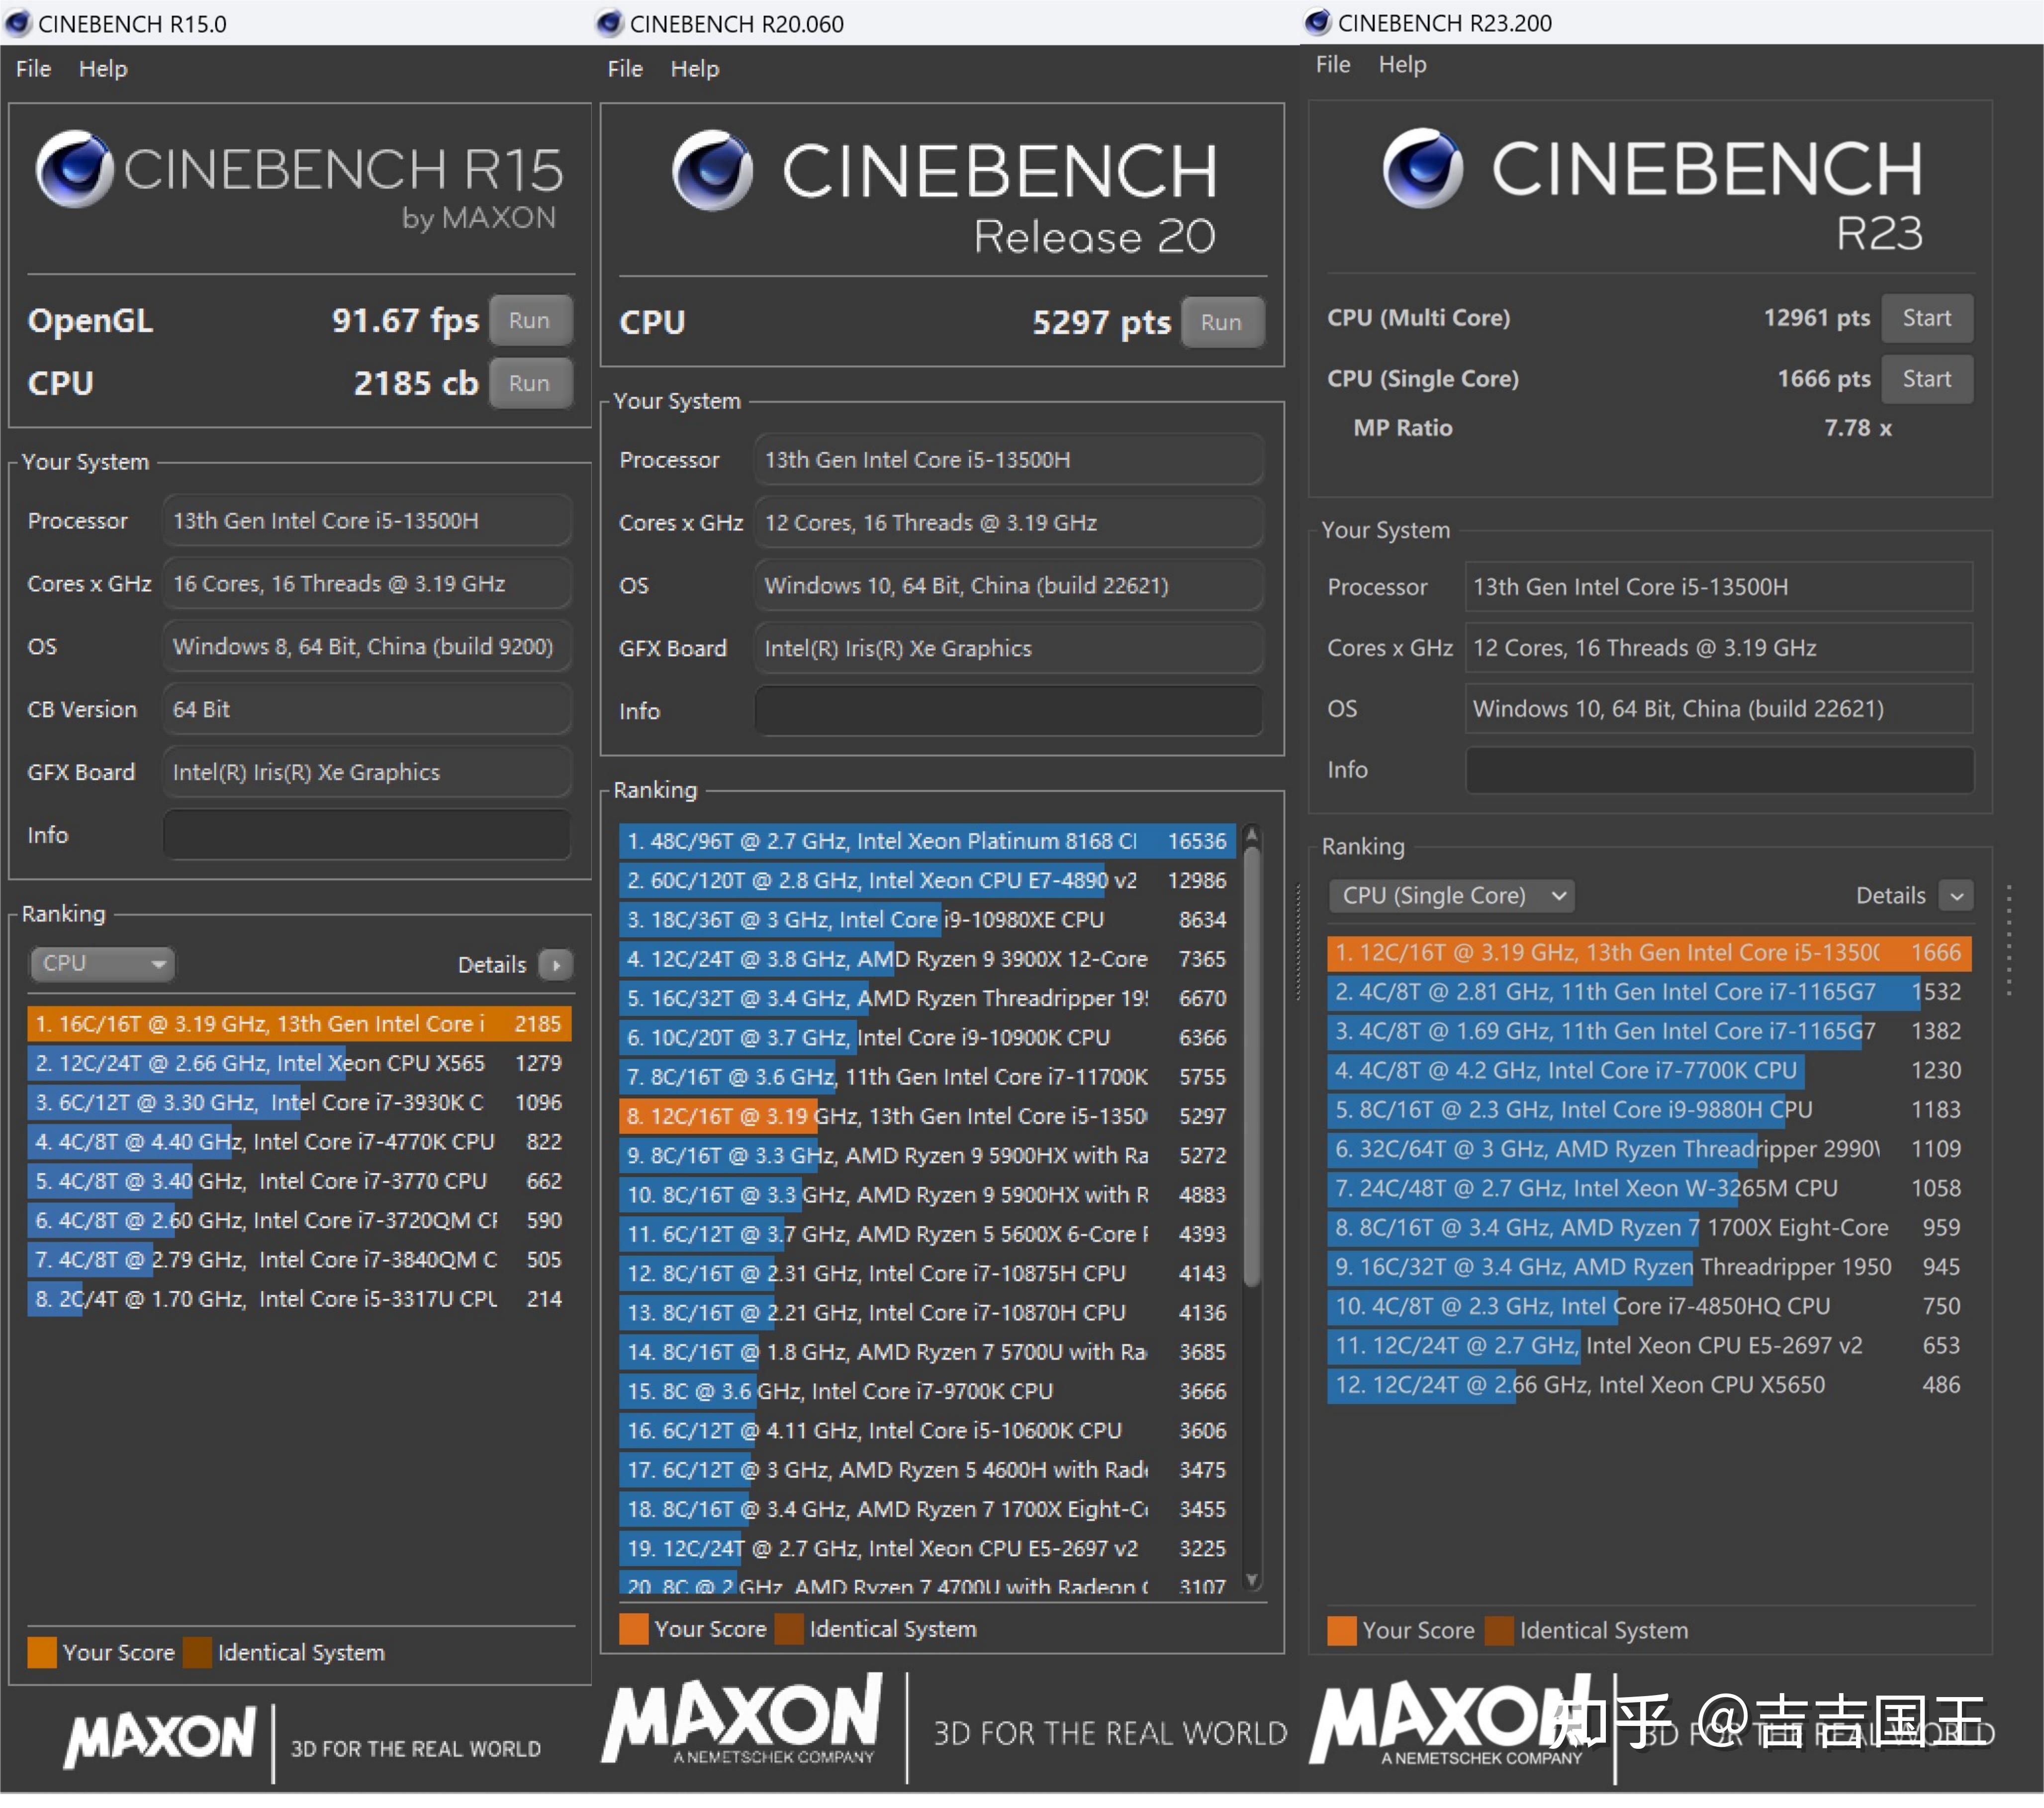Click the R23 logo sphere icon

[x=1422, y=168]
